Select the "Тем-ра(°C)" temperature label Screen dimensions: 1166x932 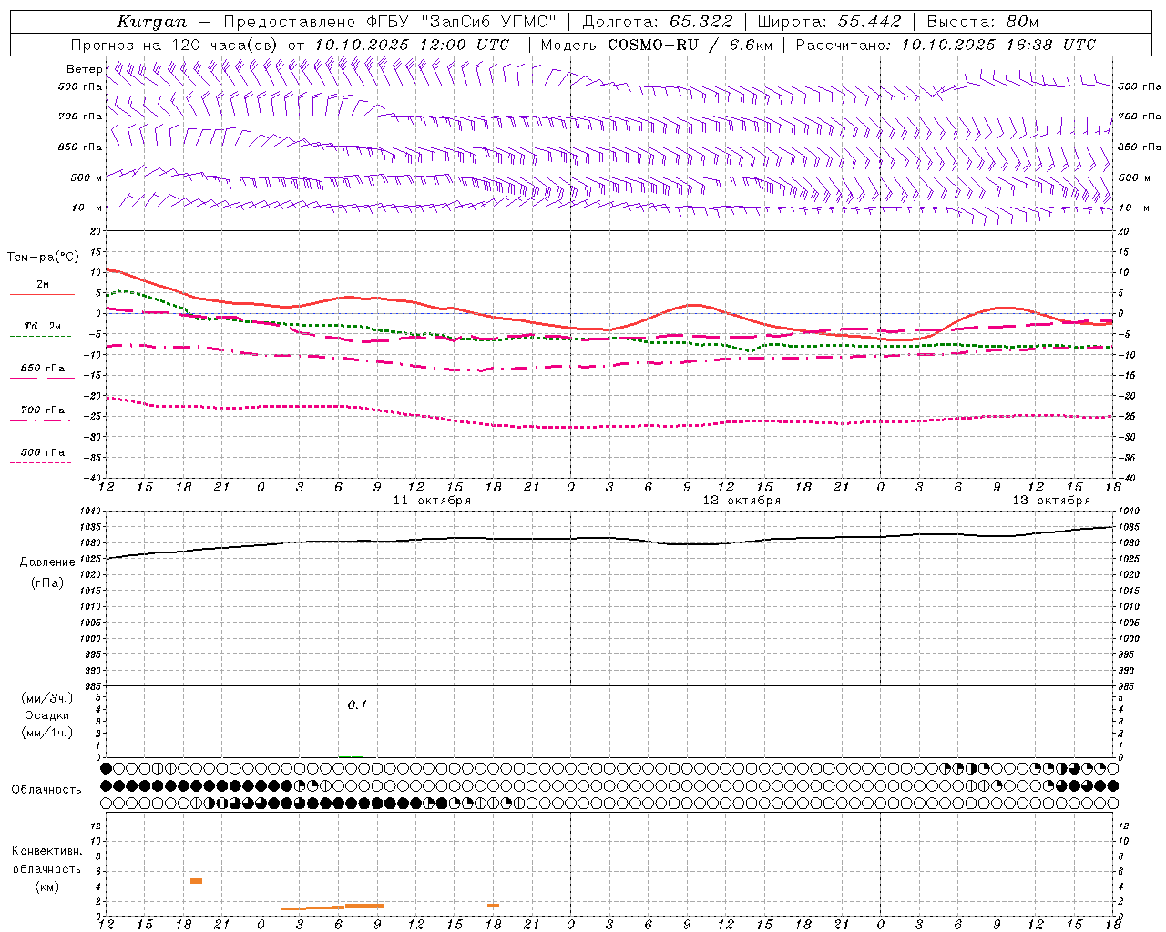[x=43, y=258]
